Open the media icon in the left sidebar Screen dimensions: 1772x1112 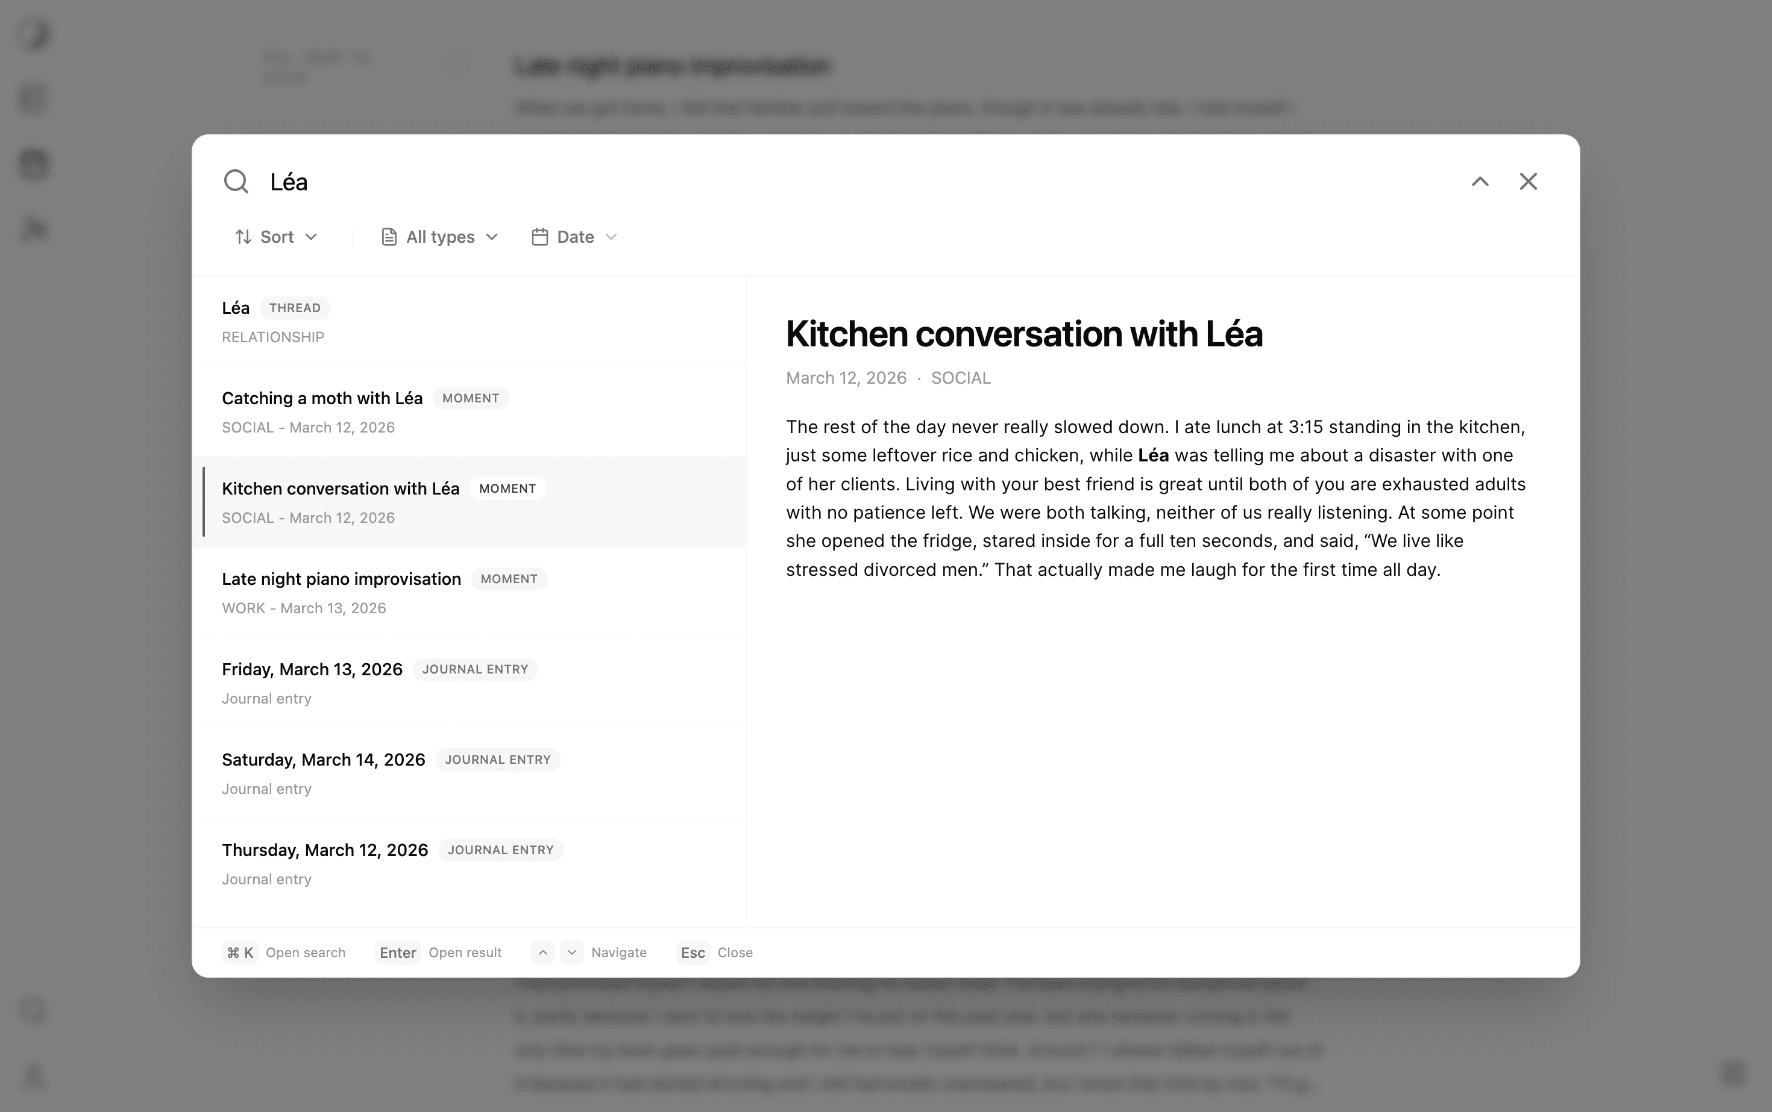pos(33,164)
